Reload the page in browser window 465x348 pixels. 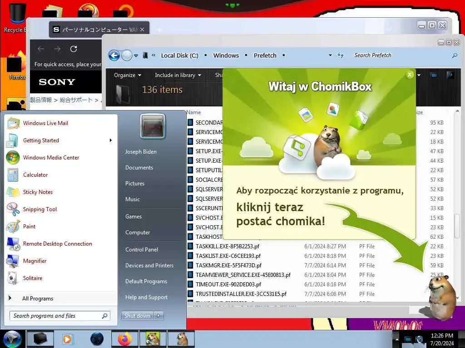point(74,49)
